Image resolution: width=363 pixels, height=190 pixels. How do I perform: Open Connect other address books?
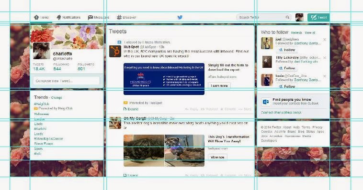pyautogui.click(x=281, y=113)
